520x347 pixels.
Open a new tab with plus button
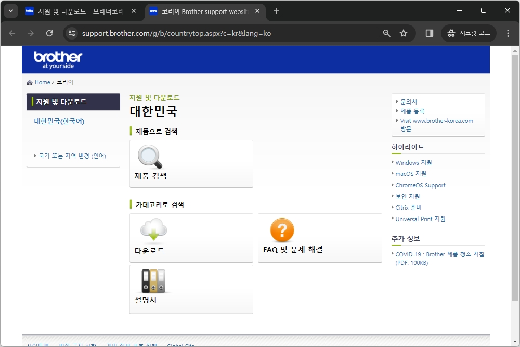pyautogui.click(x=276, y=11)
